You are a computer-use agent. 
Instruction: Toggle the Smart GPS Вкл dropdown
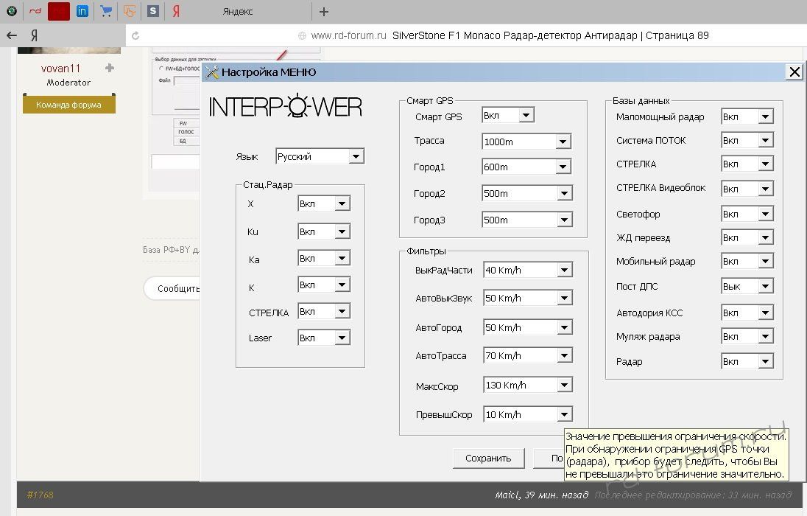526,115
